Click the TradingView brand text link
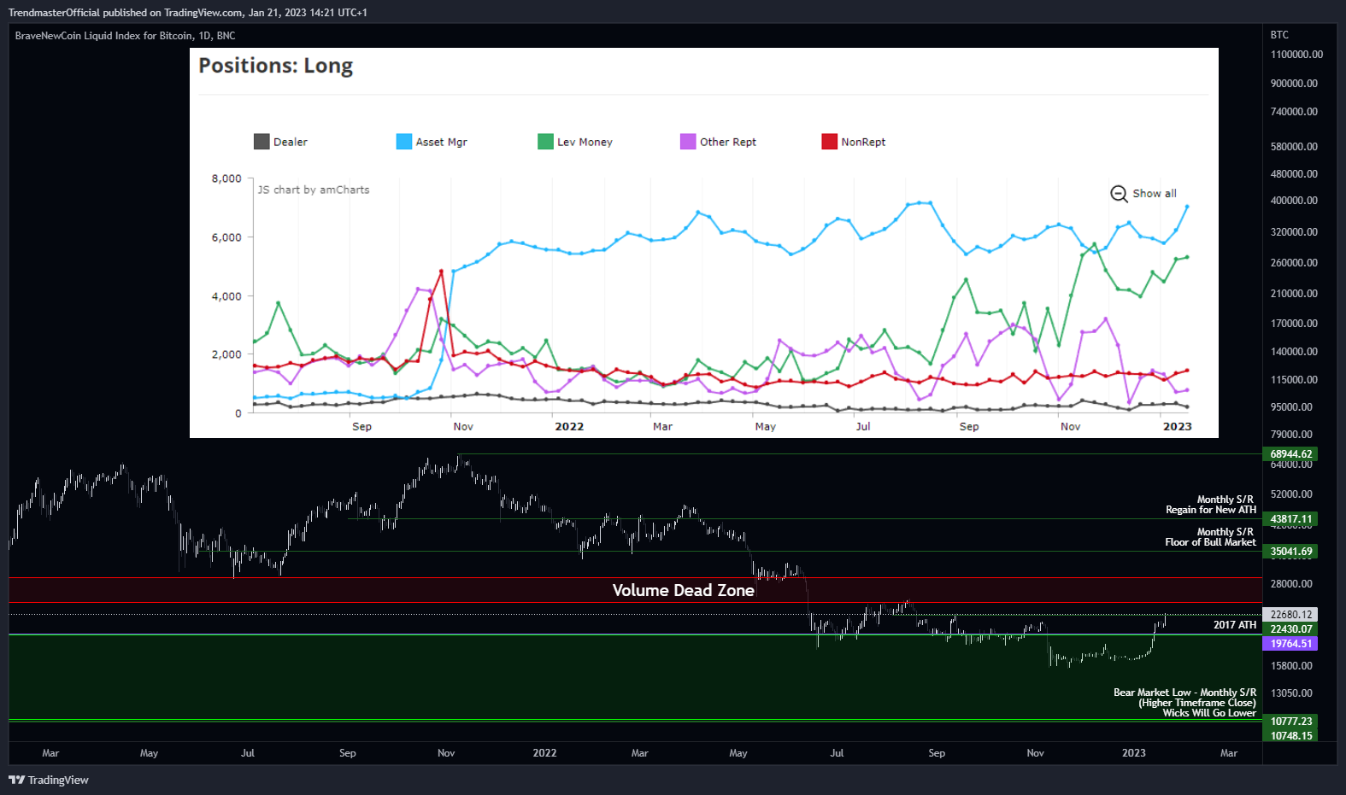 click(58, 780)
